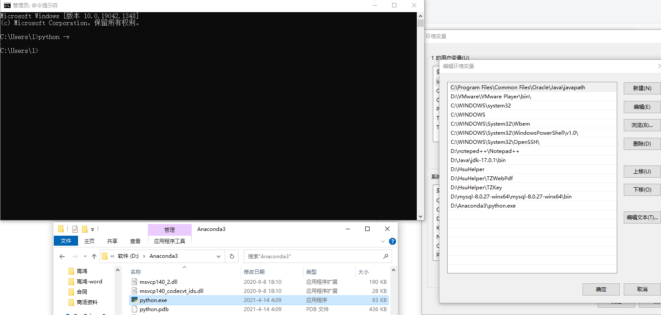Select the D:\noteped++\Notepad++ entry

pos(532,151)
